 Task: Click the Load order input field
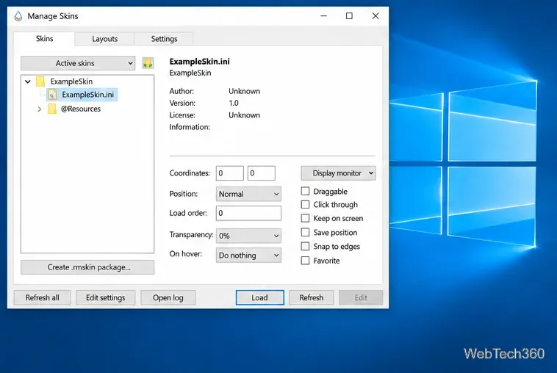click(x=248, y=213)
